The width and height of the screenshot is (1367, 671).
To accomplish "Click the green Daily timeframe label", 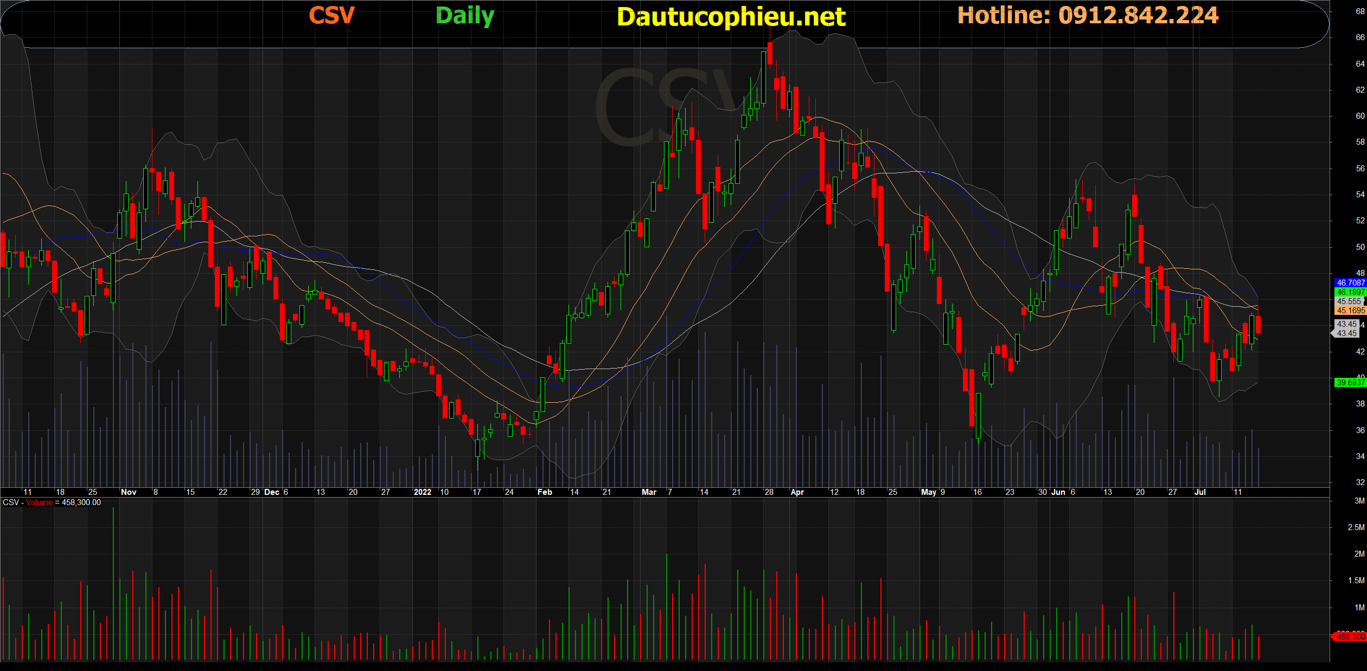I will pyautogui.click(x=465, y=16).
